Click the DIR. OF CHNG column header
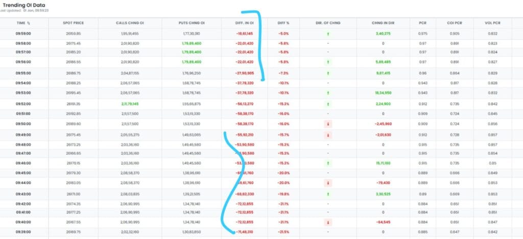Screen dimensions: 523x239 [328, 23]
